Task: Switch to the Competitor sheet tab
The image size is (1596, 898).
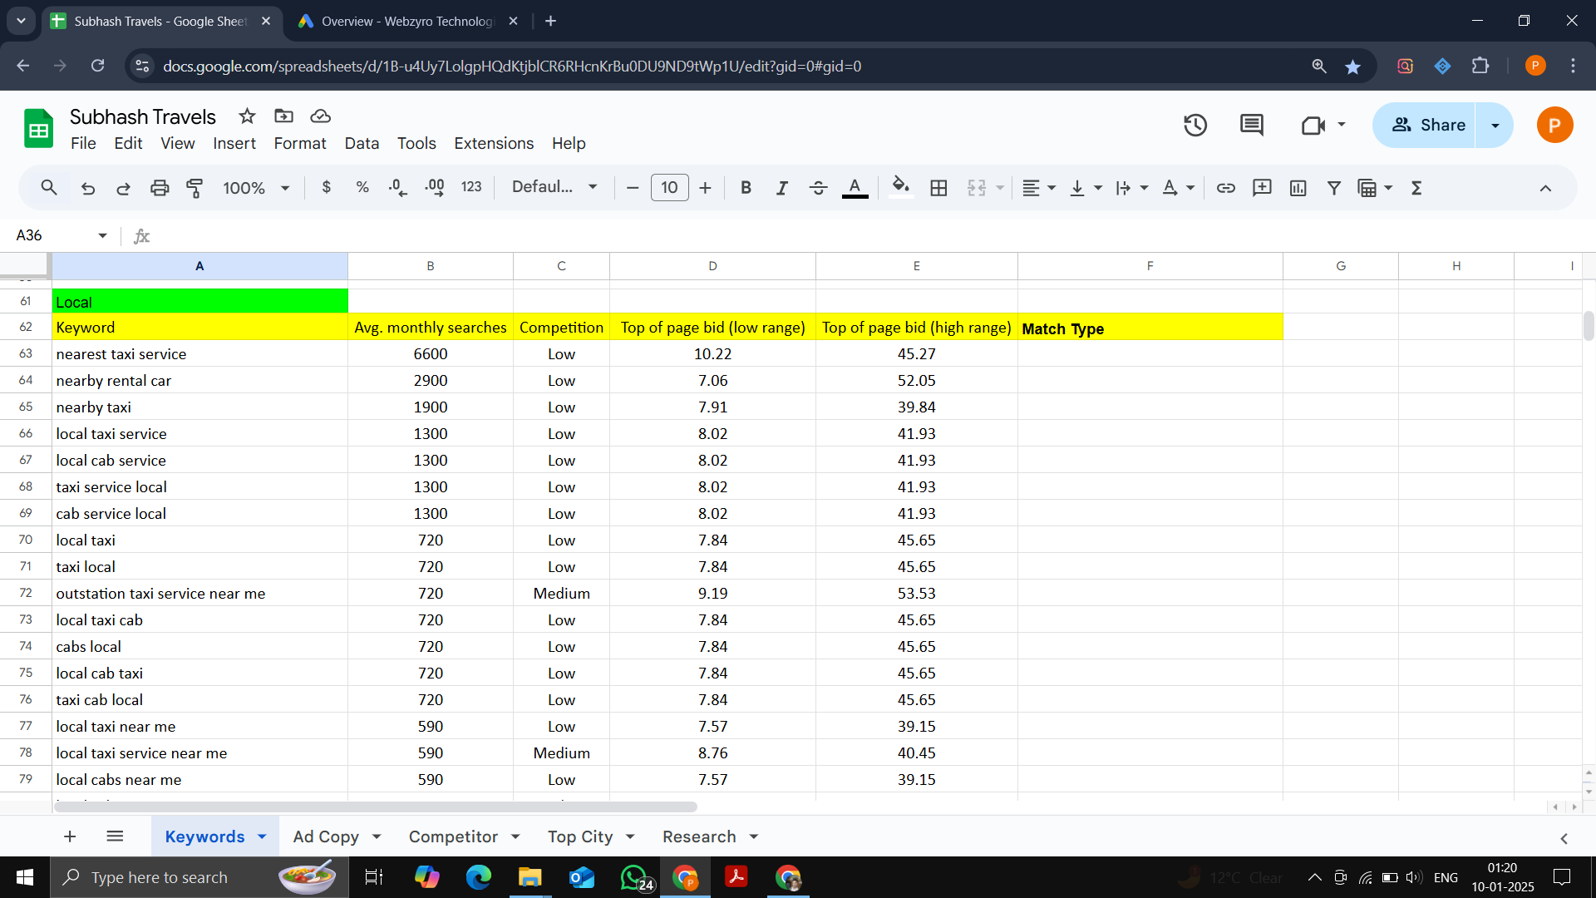Action: [453, 837]
